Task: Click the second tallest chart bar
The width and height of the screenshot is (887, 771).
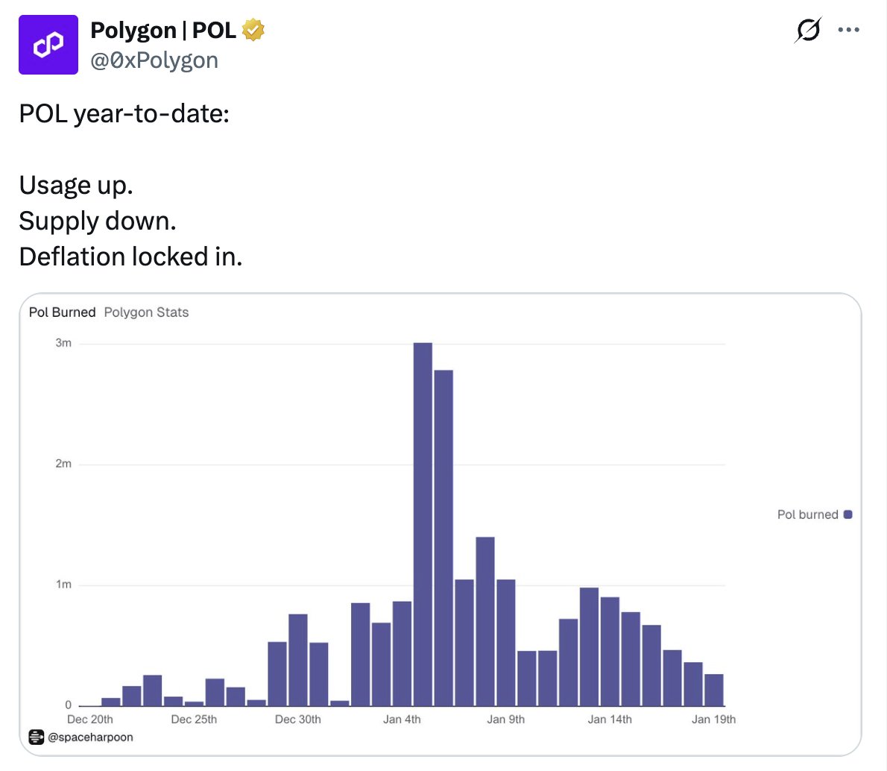Action: [x=443, y=537]
